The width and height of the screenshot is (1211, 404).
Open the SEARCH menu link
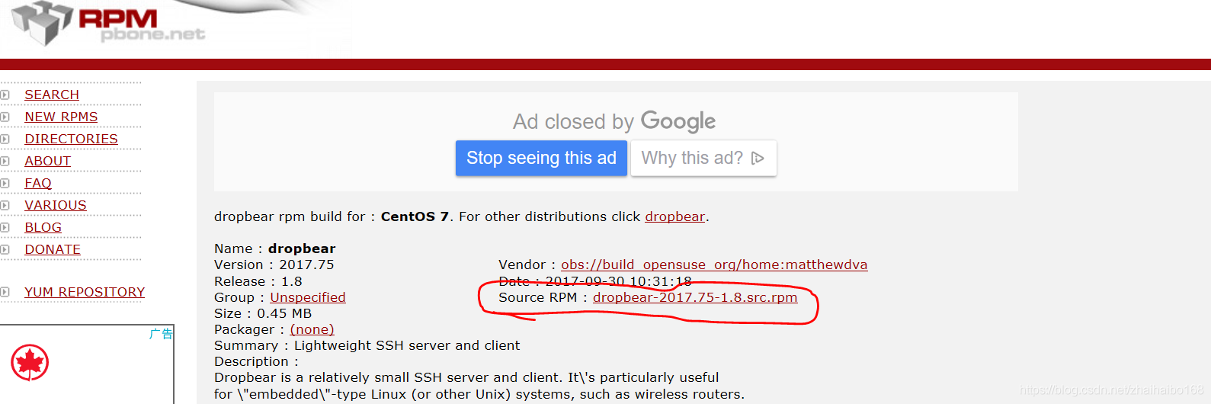[52, 95]
